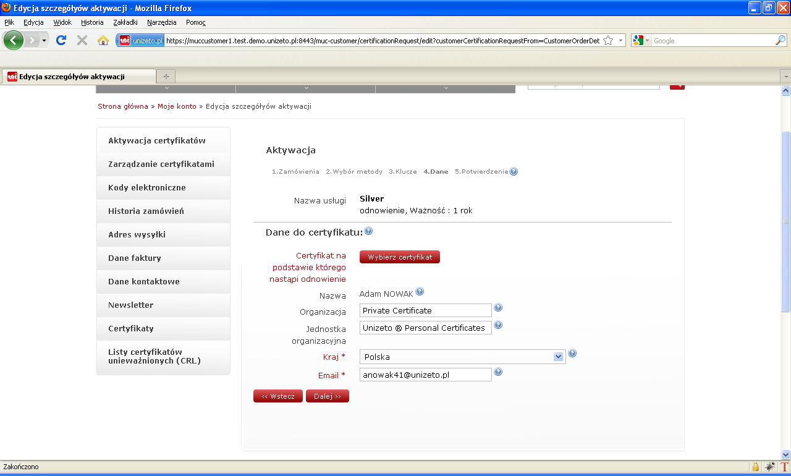791x476 pixels.
Task: Click help icon next to step 5.Potwierdzenie
Action: tap(514, 171)
